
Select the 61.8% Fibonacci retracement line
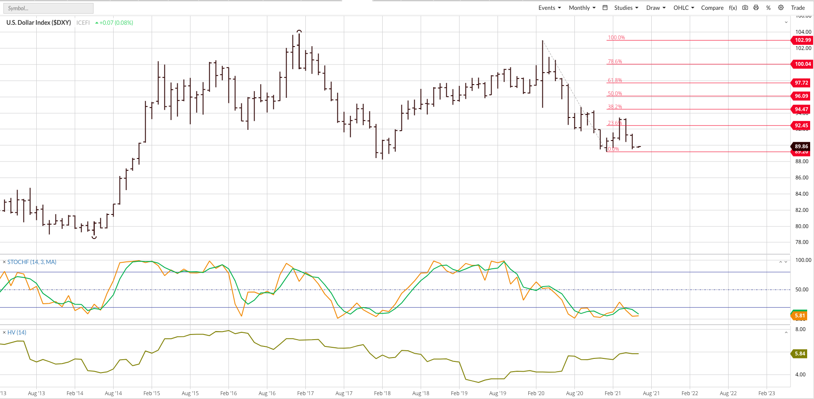coord(699,83)
